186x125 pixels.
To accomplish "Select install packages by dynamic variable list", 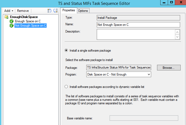I will click(x=66, y=87).
